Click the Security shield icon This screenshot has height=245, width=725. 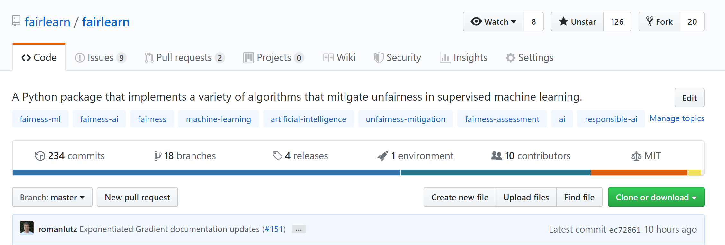tap(379, 58)
